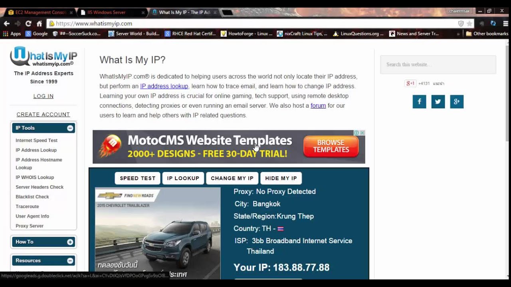The width and height of the screenshot is (511, 287).
Task: Click the BROWSE TEMPLATES ad button
Action: [331, 146]
